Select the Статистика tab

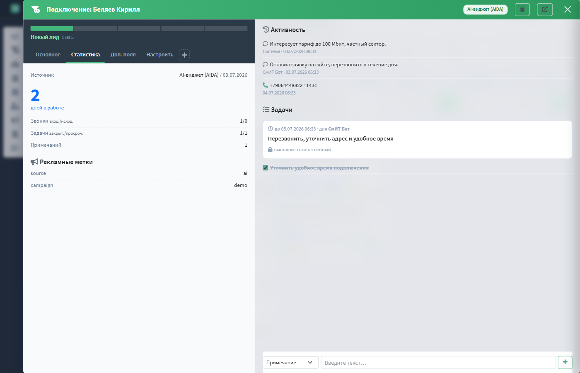(85, 55)
